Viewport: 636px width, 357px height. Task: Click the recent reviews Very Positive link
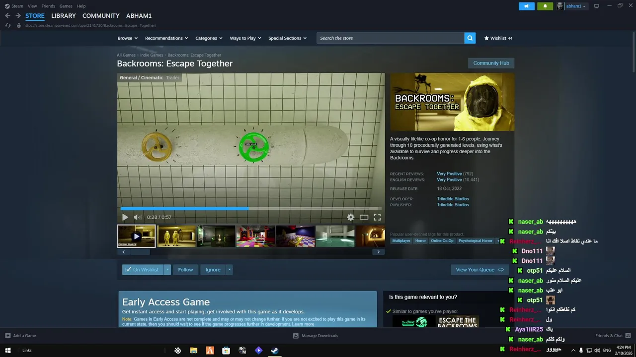(449, 174)
